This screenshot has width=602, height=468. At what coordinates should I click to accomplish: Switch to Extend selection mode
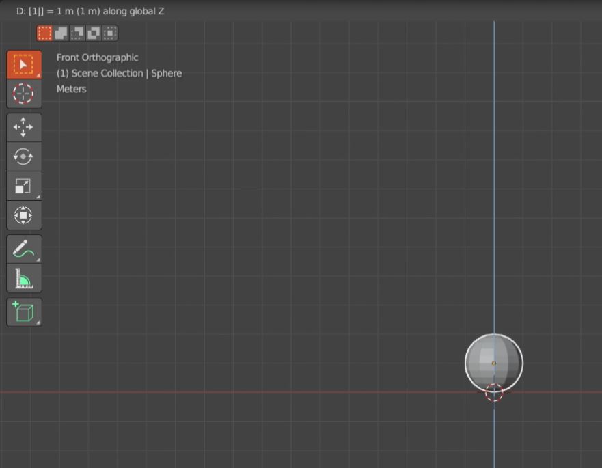59,33
